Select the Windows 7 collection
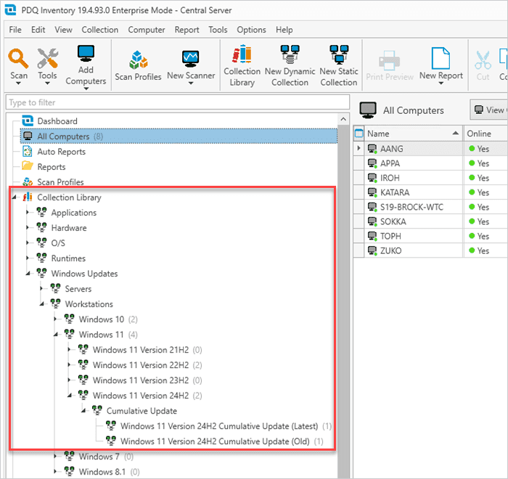Viewport: 508px width, 479px height. (99, 457)
